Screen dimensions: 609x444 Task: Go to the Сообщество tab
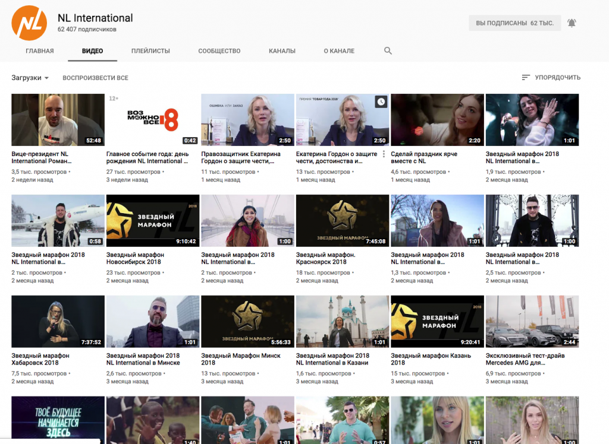click(219, 51)
